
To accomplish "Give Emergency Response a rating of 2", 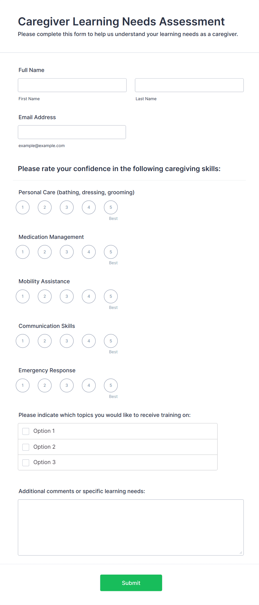I will click(x=45, y=385).
